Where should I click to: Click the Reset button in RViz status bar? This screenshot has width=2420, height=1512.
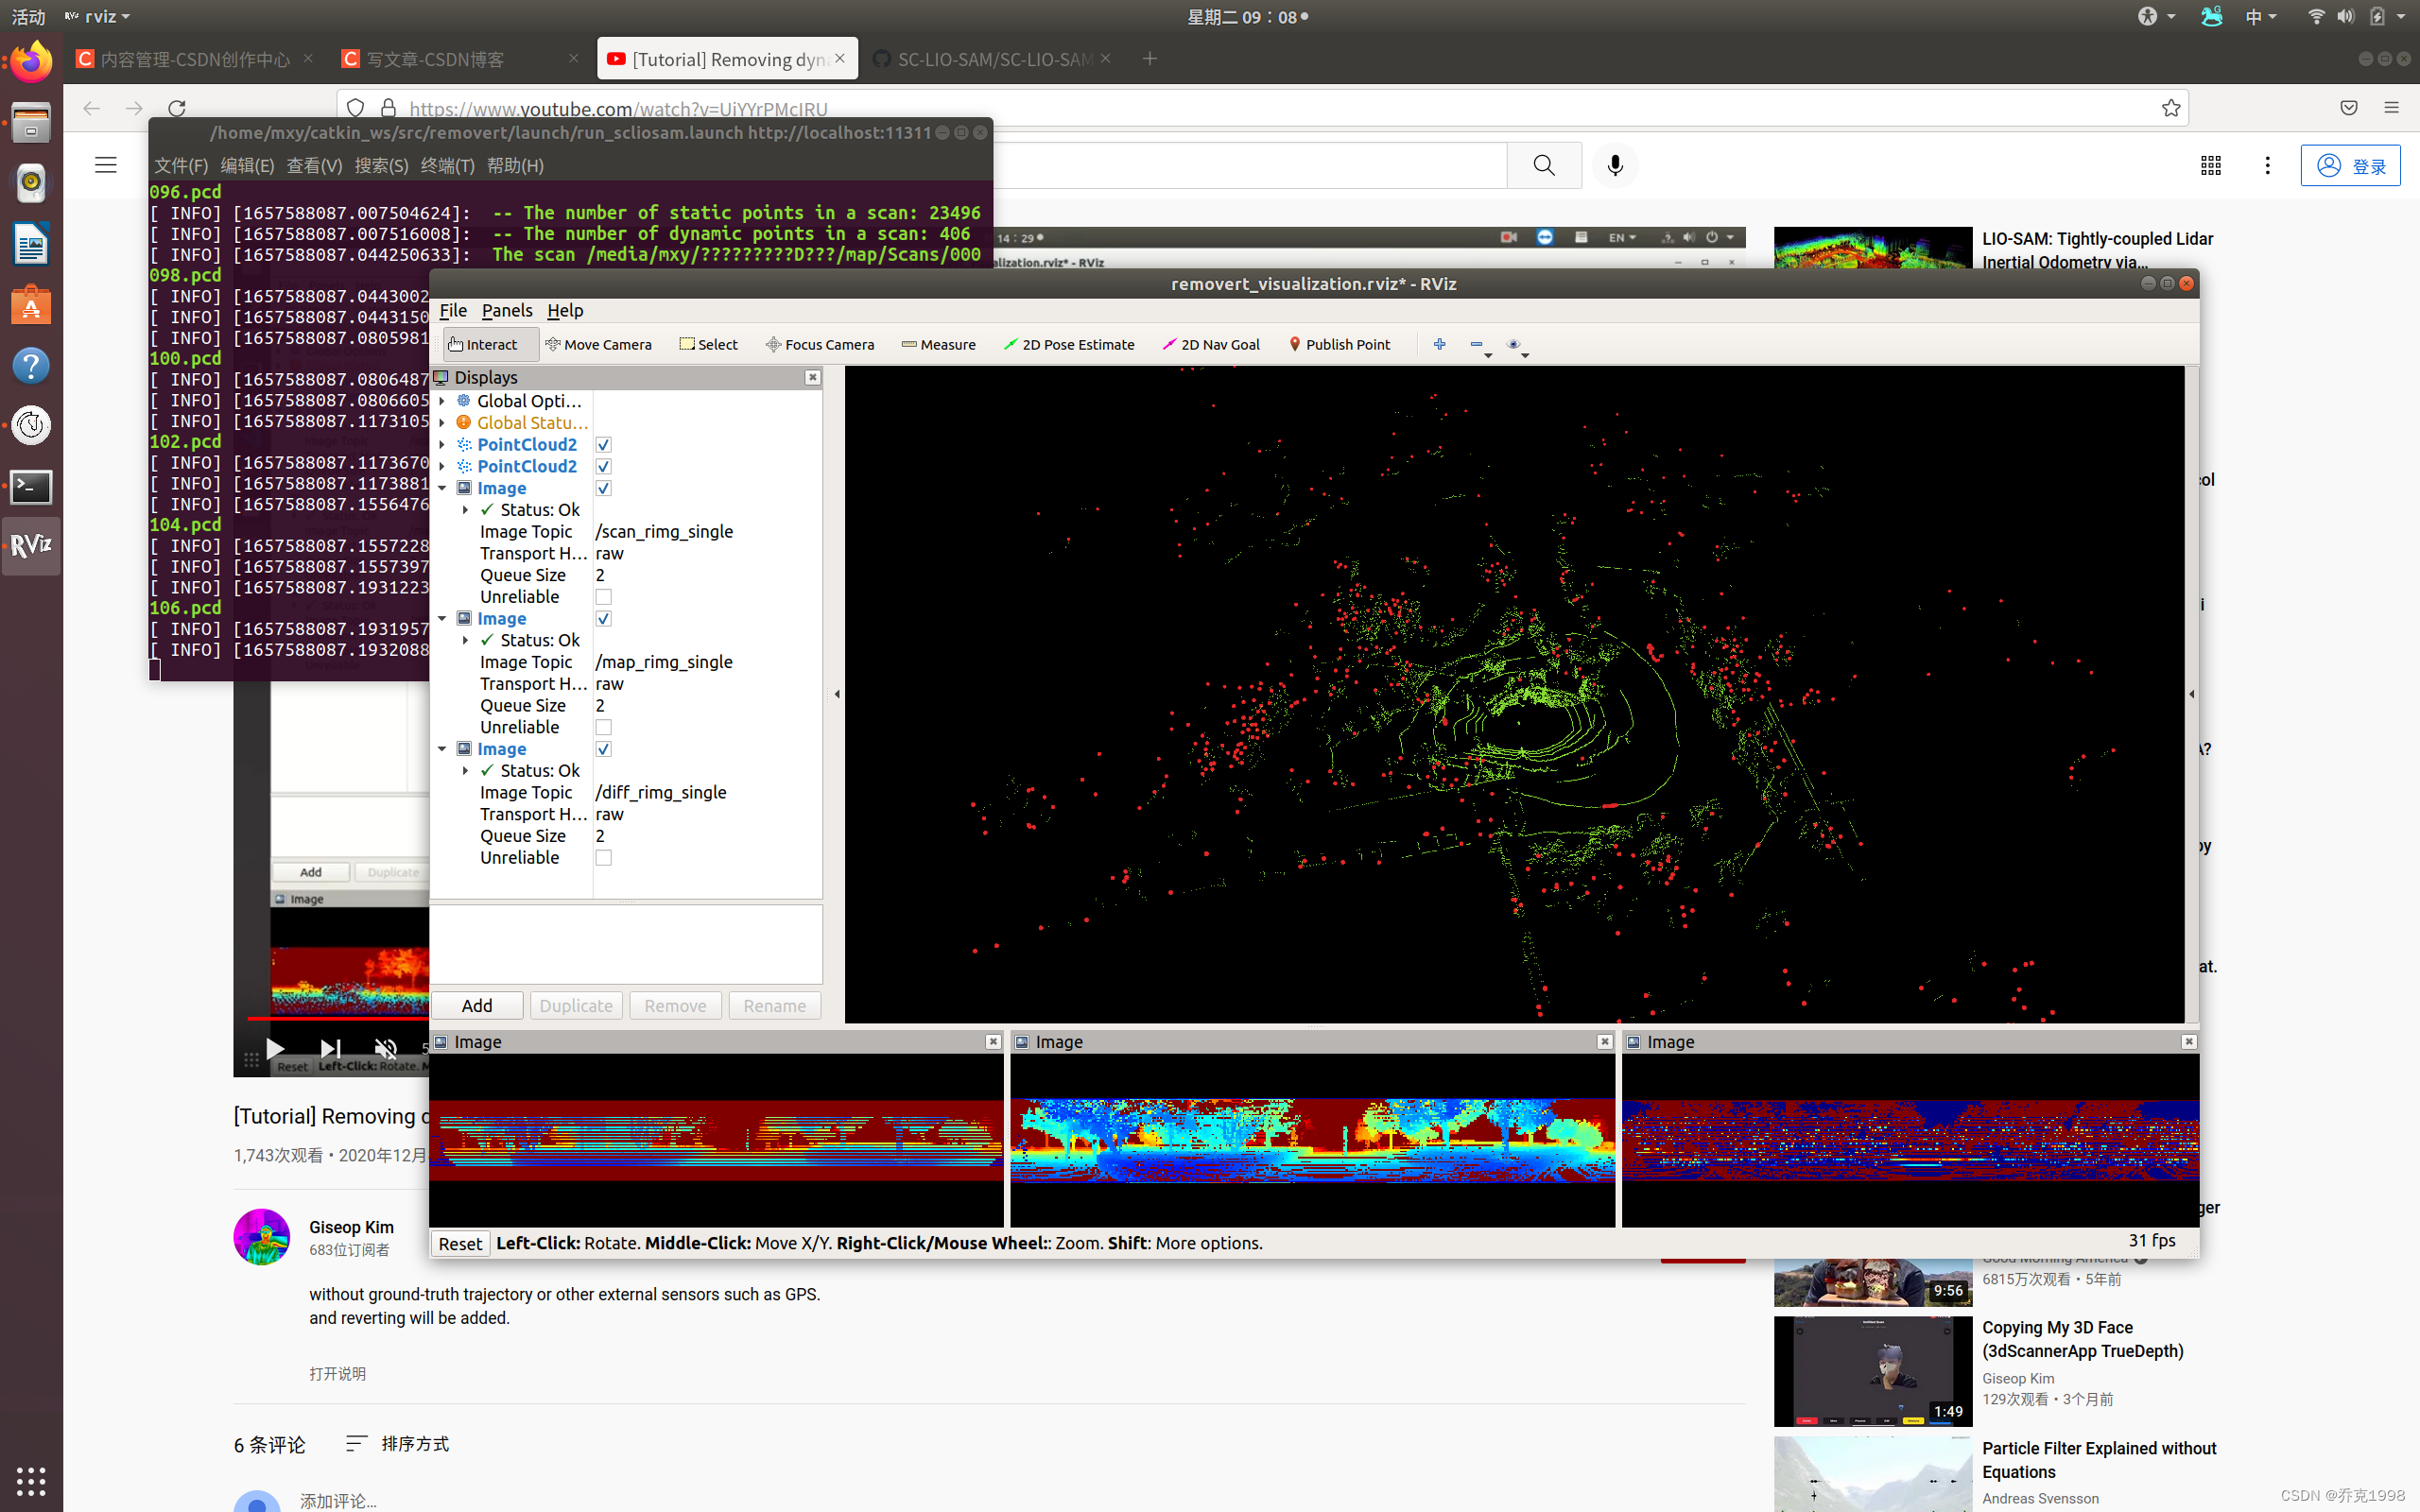pos(460,1244)
